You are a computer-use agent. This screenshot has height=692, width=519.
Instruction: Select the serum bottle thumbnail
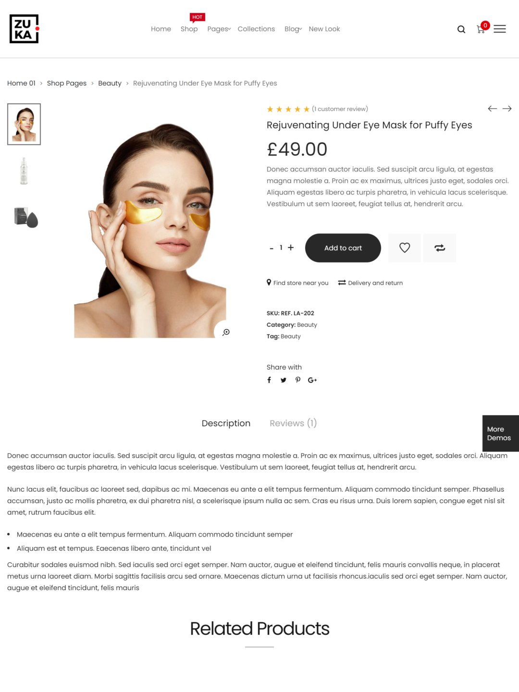(24, 171)
